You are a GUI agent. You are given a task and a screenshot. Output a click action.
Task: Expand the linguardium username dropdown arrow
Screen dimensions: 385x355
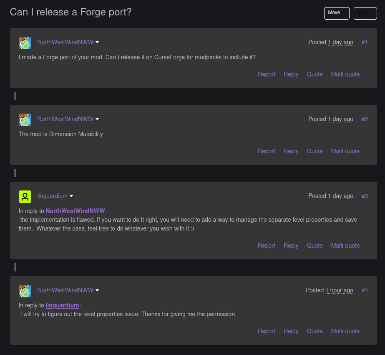pos(71,196)
